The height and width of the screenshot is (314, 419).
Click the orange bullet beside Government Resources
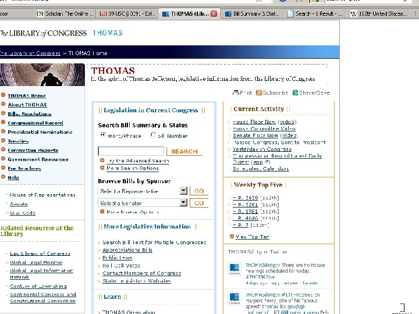[x=3, y=158]
